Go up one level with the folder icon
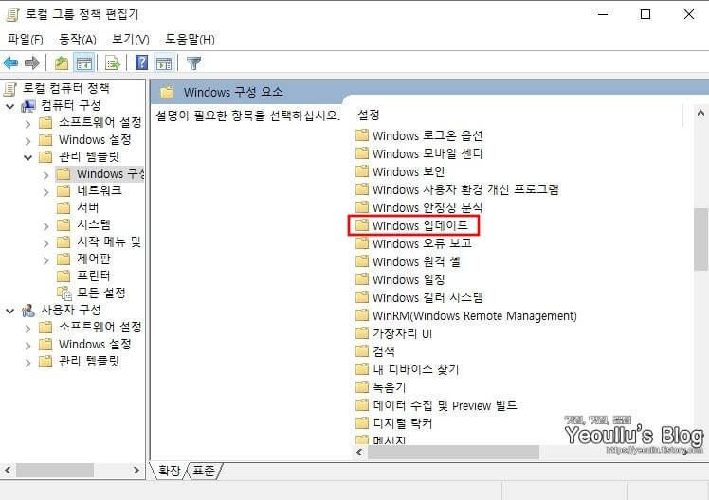Viewport: 709px width, 500px height. click(62, 62)
